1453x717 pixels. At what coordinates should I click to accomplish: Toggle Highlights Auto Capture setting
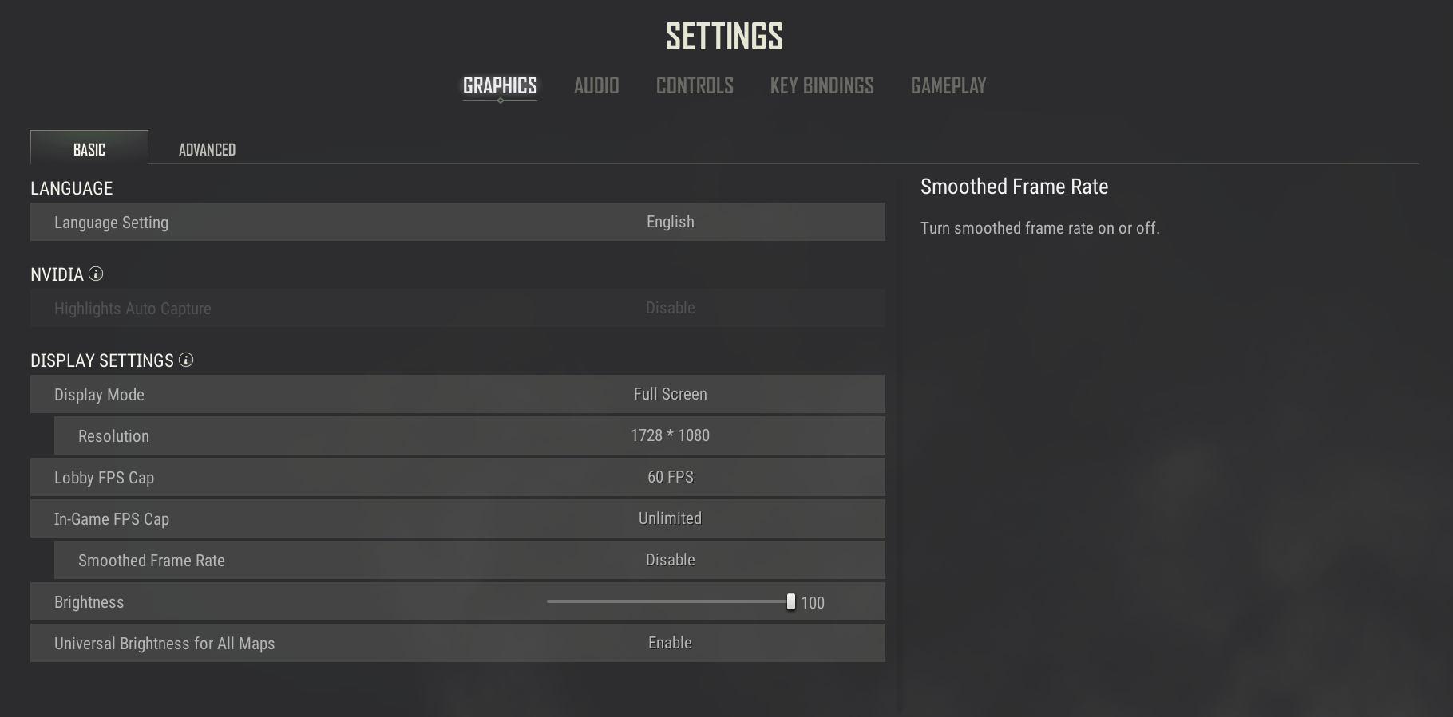[x=457, y=308]
